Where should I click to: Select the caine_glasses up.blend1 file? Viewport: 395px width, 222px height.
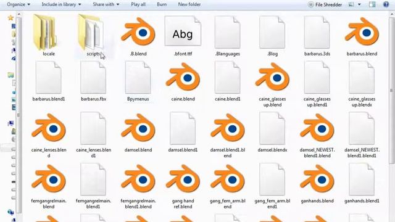click(317, 84)
